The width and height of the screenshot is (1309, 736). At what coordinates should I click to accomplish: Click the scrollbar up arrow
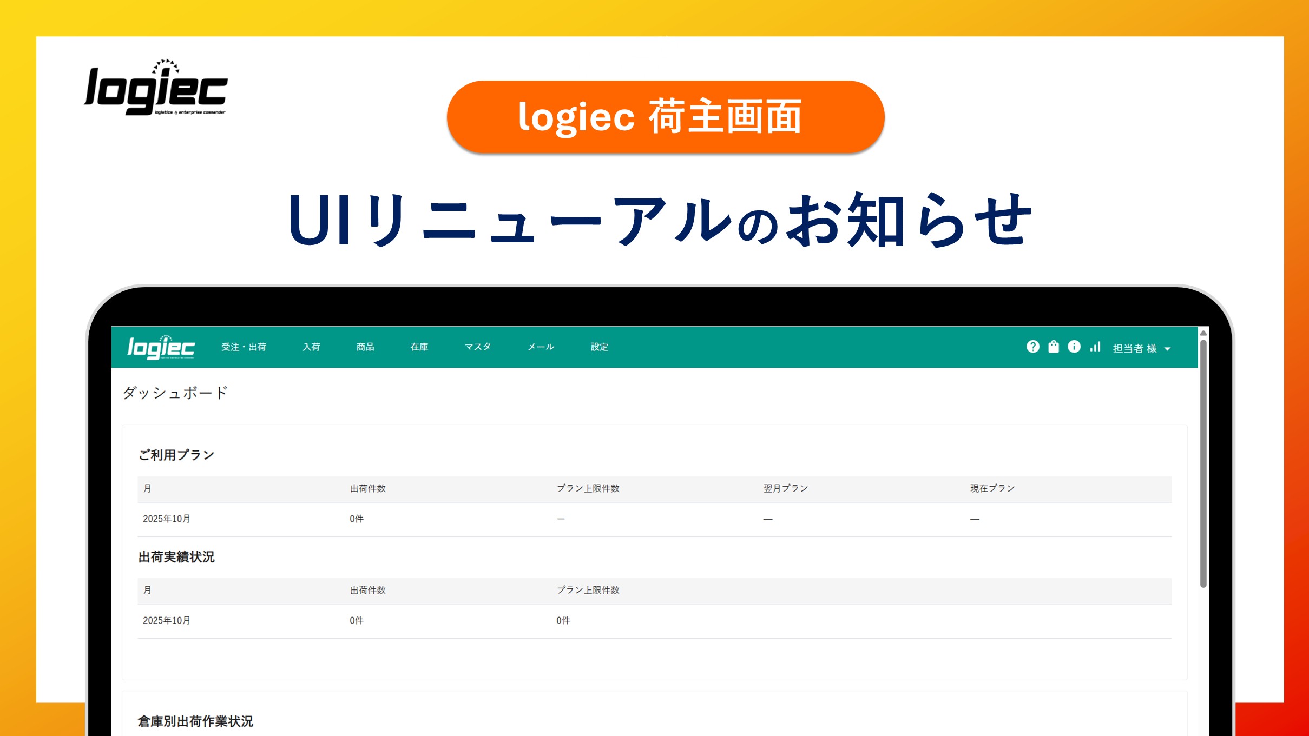[1203, 333]
